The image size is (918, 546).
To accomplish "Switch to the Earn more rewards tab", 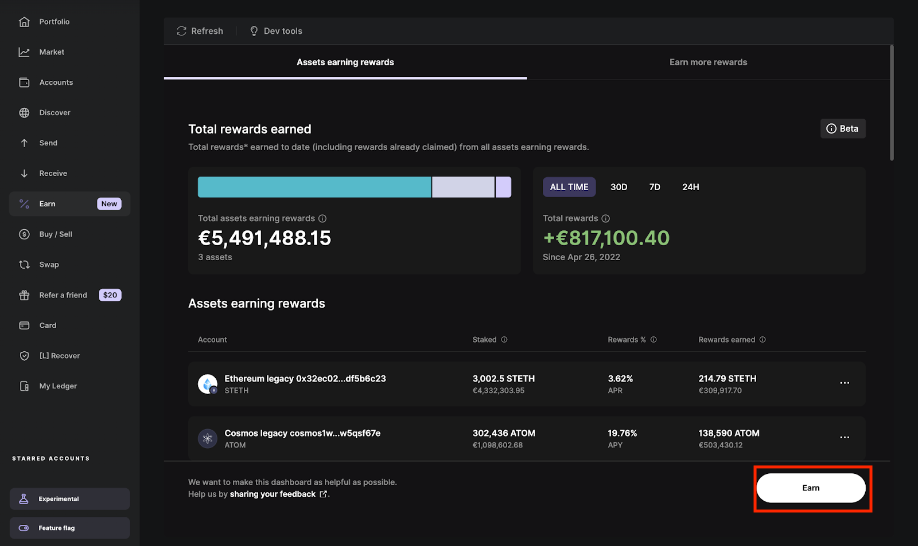I will [x=708, y=62].
